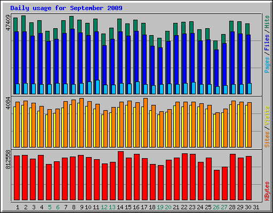Image resolution: width=273 pixels, height=213 pixels.
Task: Click day label 21 on the axis
Action: pos(176,207)
